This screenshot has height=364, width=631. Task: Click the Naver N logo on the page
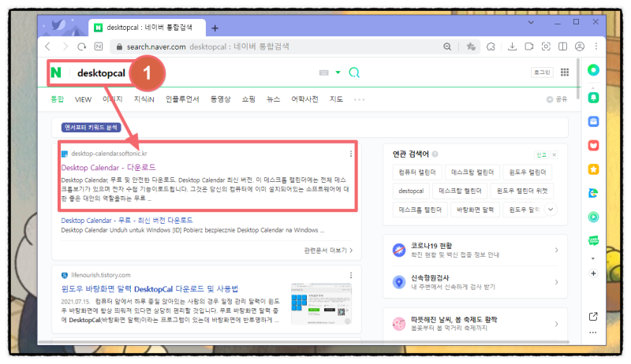[56, 72]
